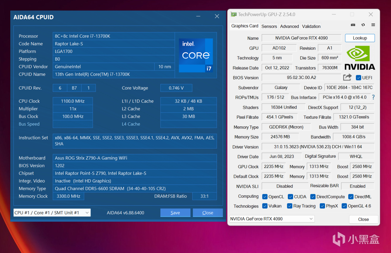
Task: Switch to the Sensors tab
Action: point(269,26)
